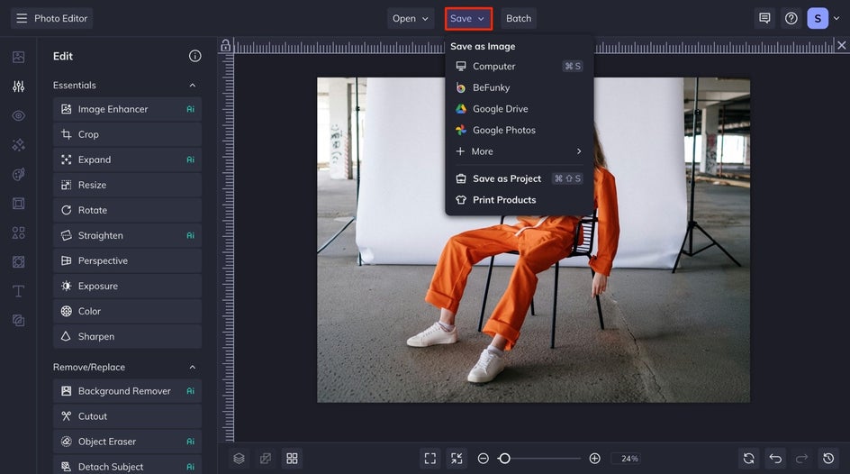This screenshot has width=850, height=474.
Task: Click the flatten layers icon
Action: pyautogui.click(x=266, y=459)
